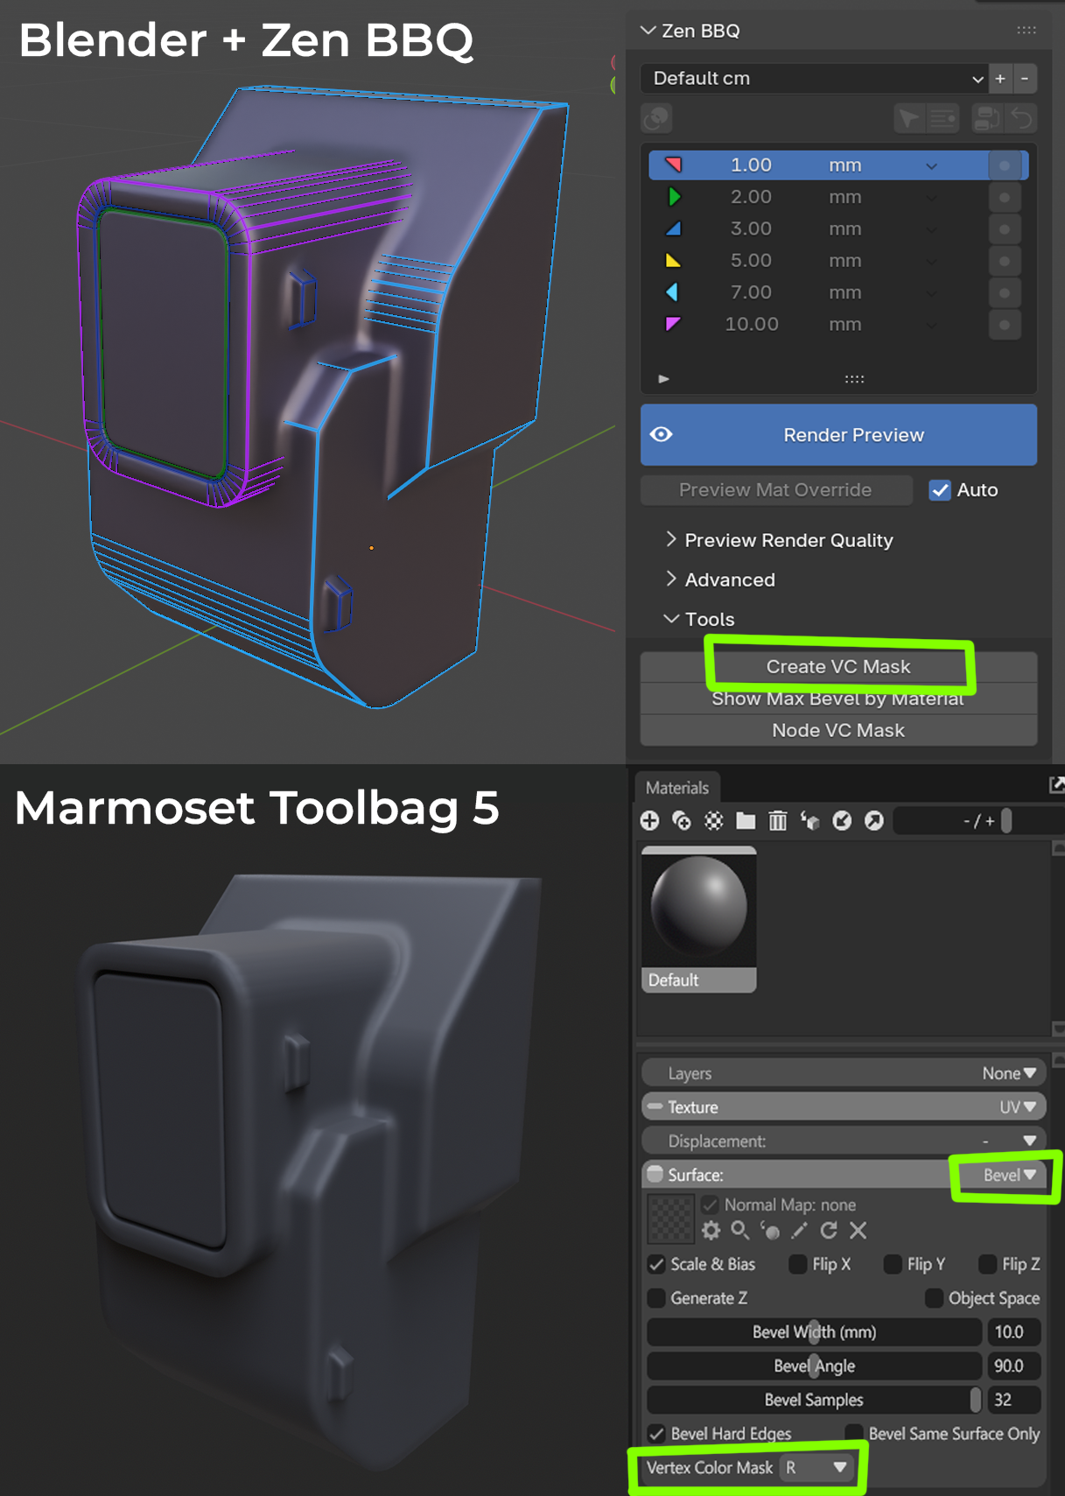Check the Generate Z option
The image size is (1065, 1496).
click(x=656, y=1298)
